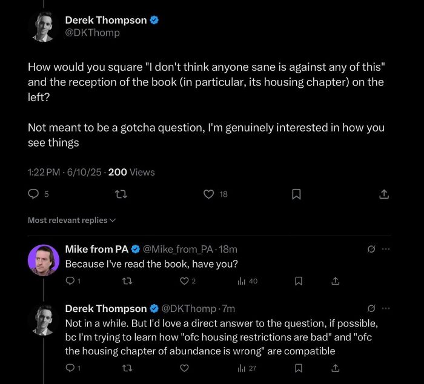View analytics showing 27 views on Derek's reply

[248, 368]
